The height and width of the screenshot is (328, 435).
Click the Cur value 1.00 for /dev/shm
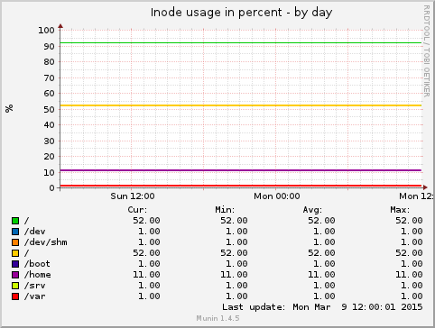tap(149, 242)
